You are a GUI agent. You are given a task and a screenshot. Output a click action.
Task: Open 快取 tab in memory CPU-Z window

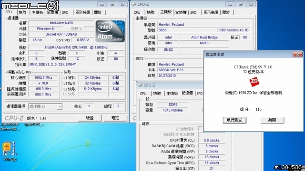pos(157,94)
